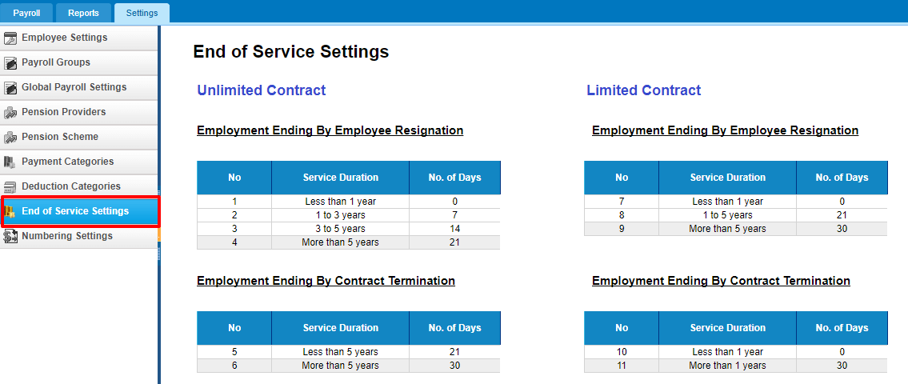Click the Pension Scheme icon

(x=10, y=138)
